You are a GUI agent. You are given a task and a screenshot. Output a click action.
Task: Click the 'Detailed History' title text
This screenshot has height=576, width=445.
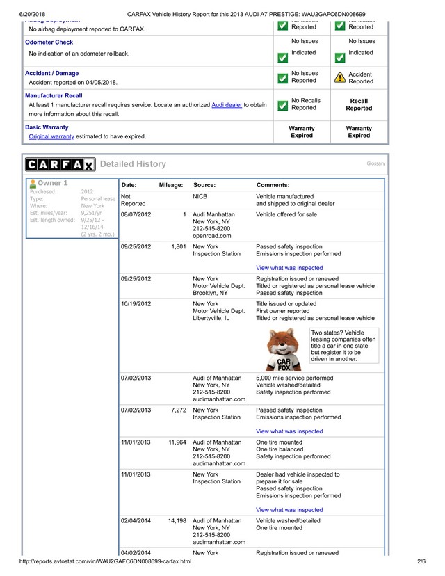click(x=133, y=164)
